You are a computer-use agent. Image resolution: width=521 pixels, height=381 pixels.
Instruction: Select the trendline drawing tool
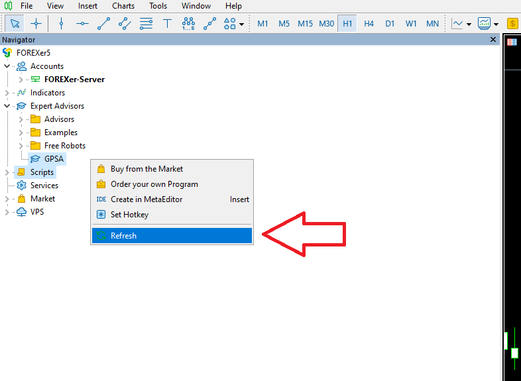[x=103, y=24]
